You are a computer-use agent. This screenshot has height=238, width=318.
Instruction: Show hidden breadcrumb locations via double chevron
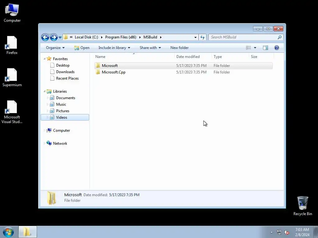(71, 37)
